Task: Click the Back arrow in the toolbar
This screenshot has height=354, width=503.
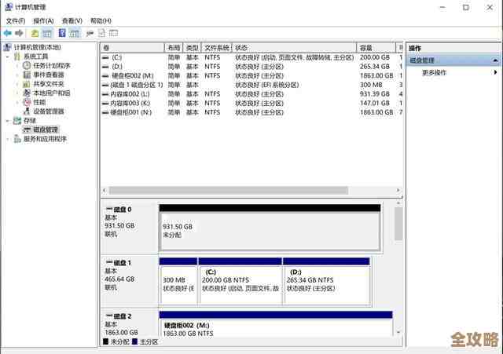Action: coord(8,33)
